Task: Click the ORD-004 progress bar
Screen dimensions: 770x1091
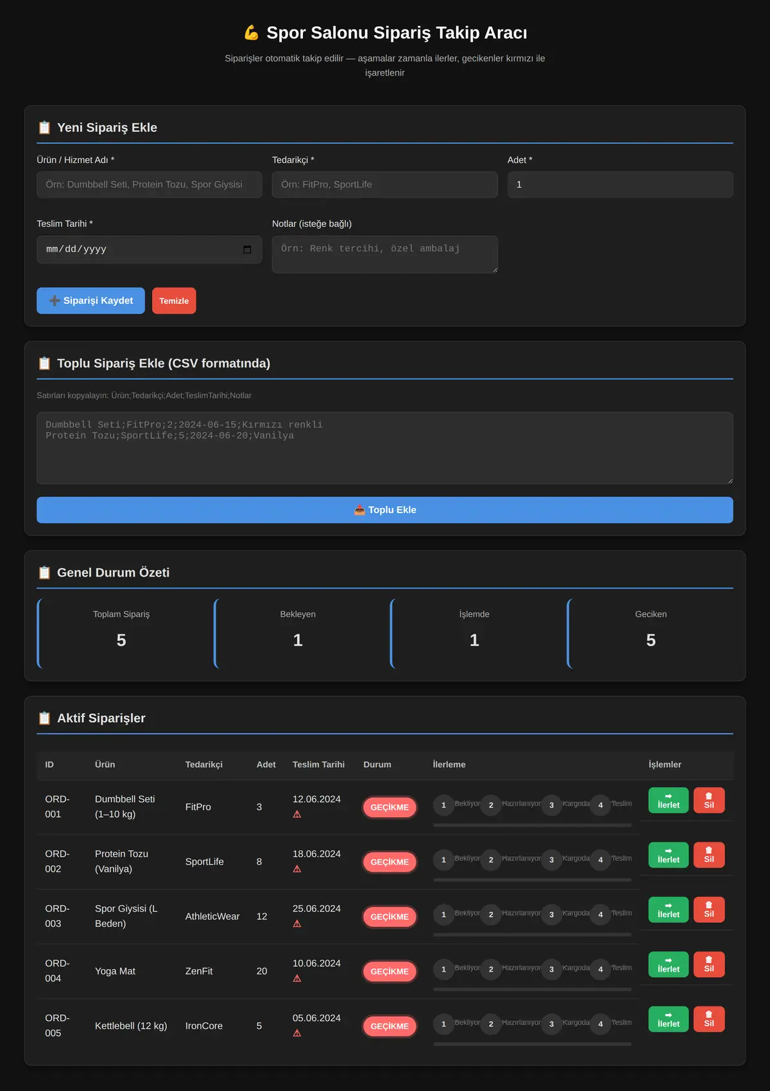Action: (x=533, y=990)
